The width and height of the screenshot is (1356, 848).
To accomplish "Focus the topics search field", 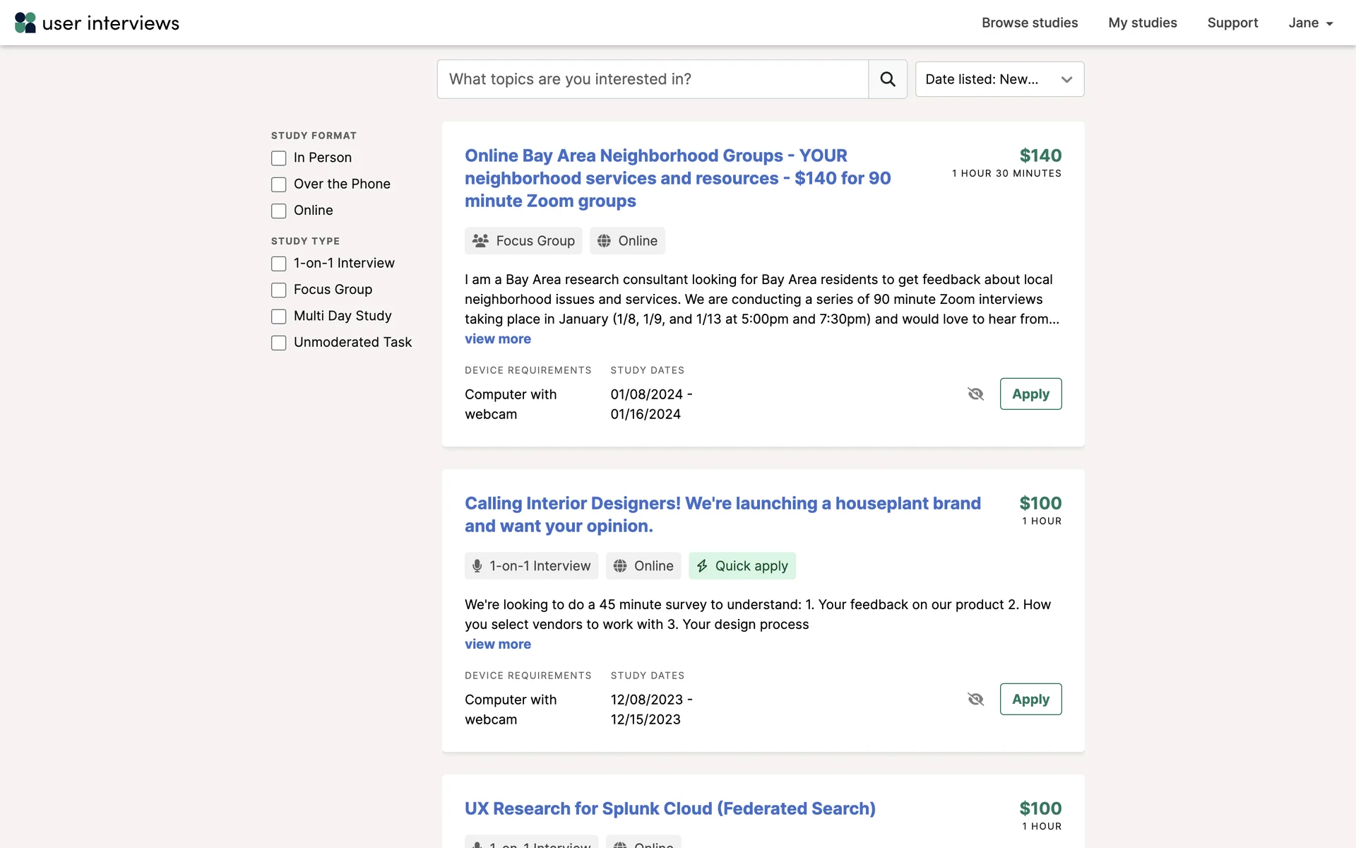I will pos(652,79).
